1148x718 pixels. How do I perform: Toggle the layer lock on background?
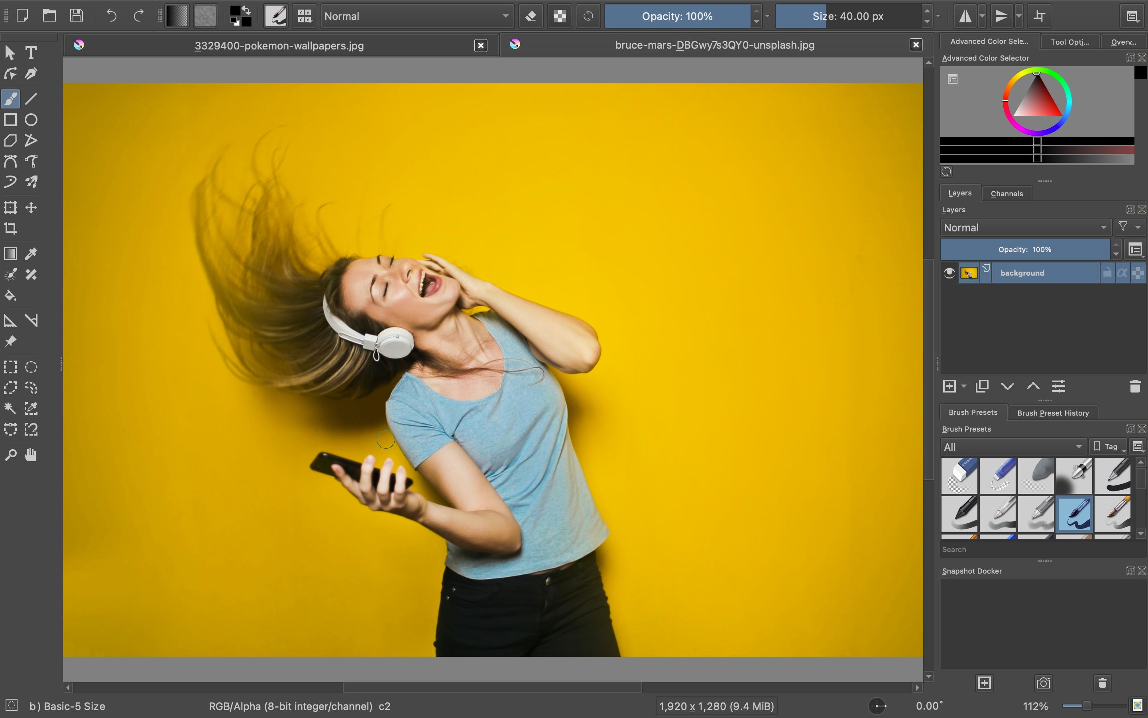click(1107, 273)
